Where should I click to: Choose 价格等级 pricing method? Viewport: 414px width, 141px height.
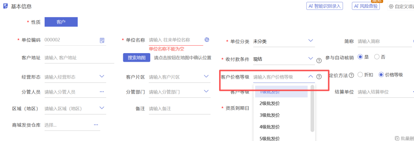(x=381, y=75)
